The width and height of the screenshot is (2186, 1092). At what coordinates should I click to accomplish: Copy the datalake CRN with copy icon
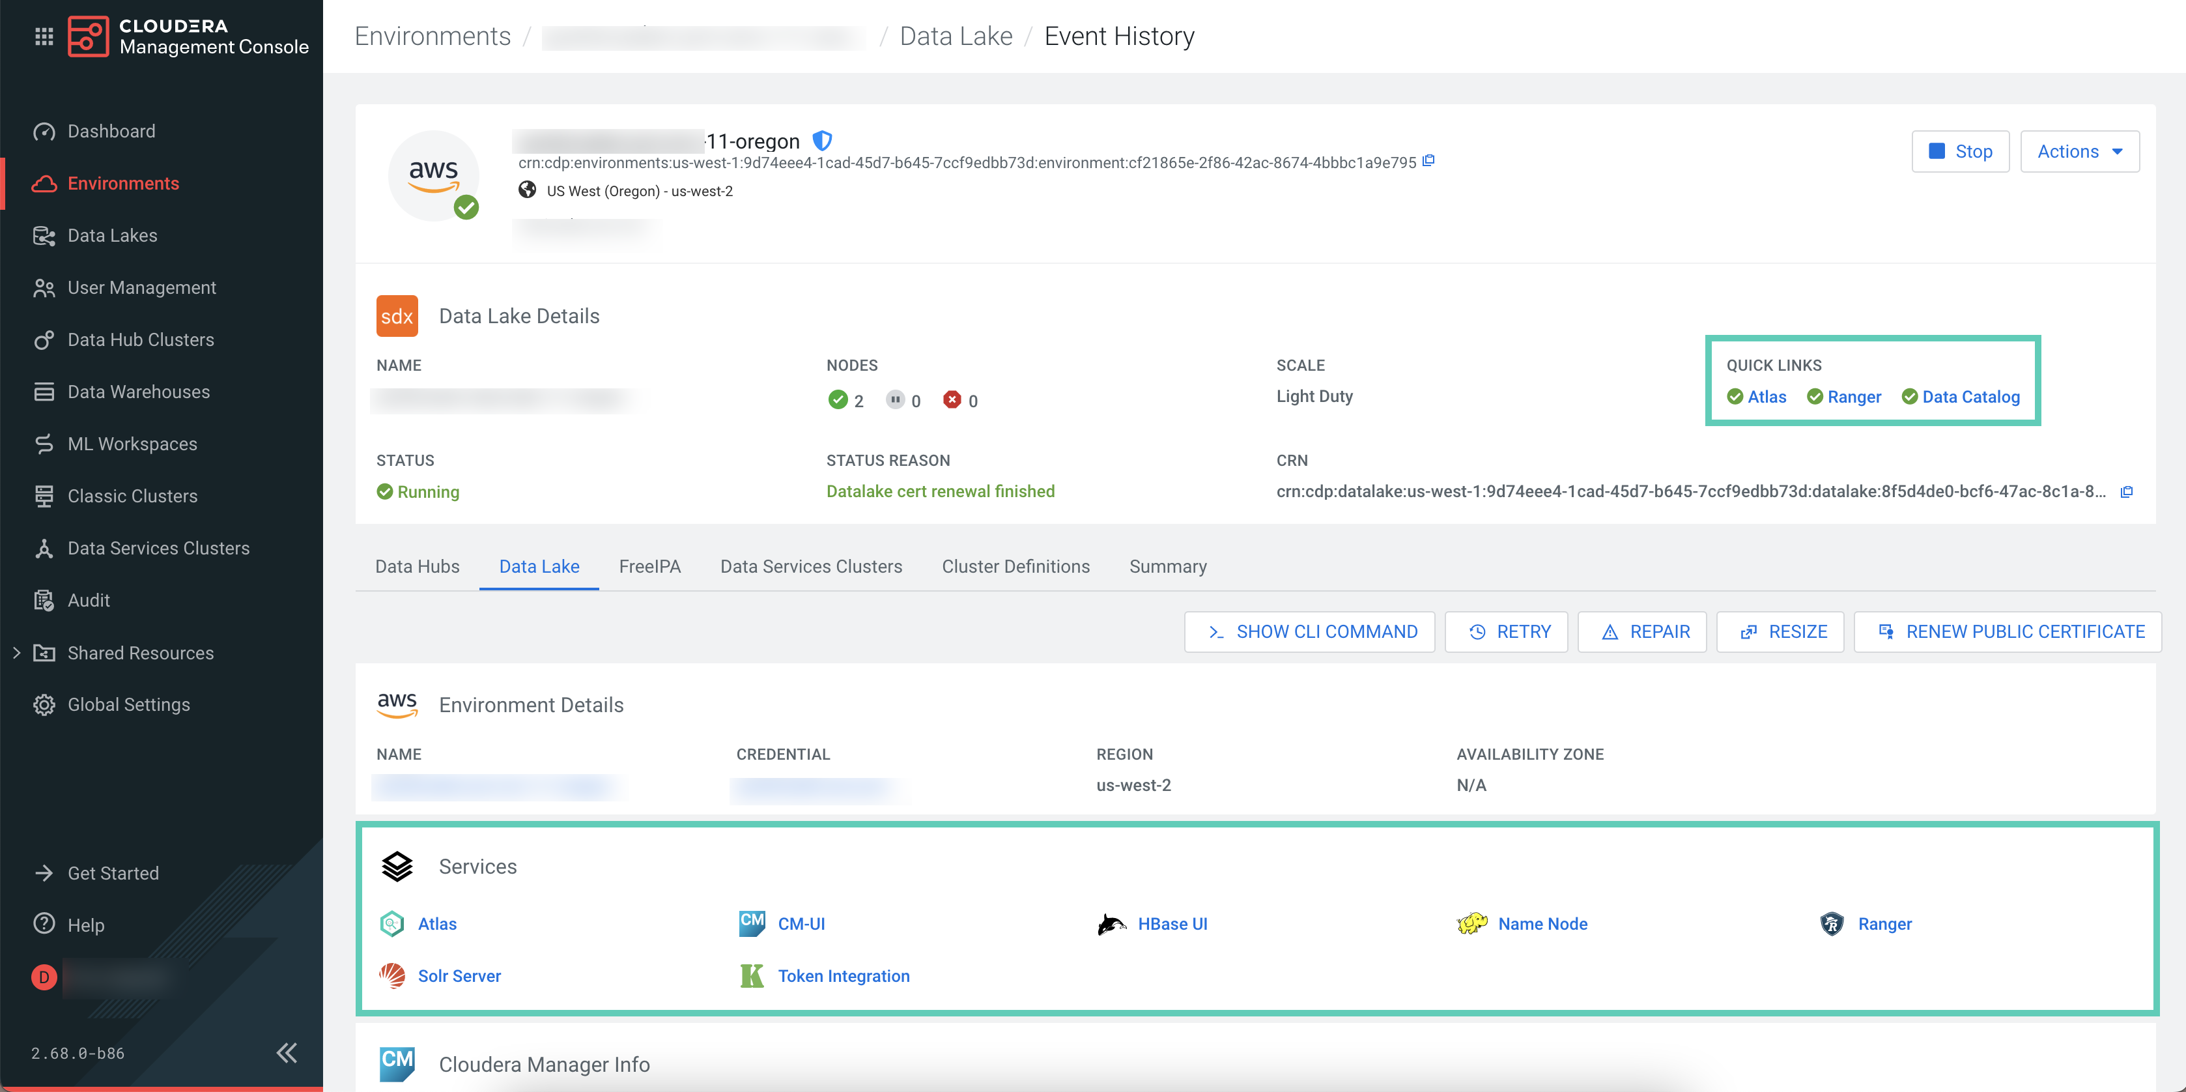(2127, 492)
